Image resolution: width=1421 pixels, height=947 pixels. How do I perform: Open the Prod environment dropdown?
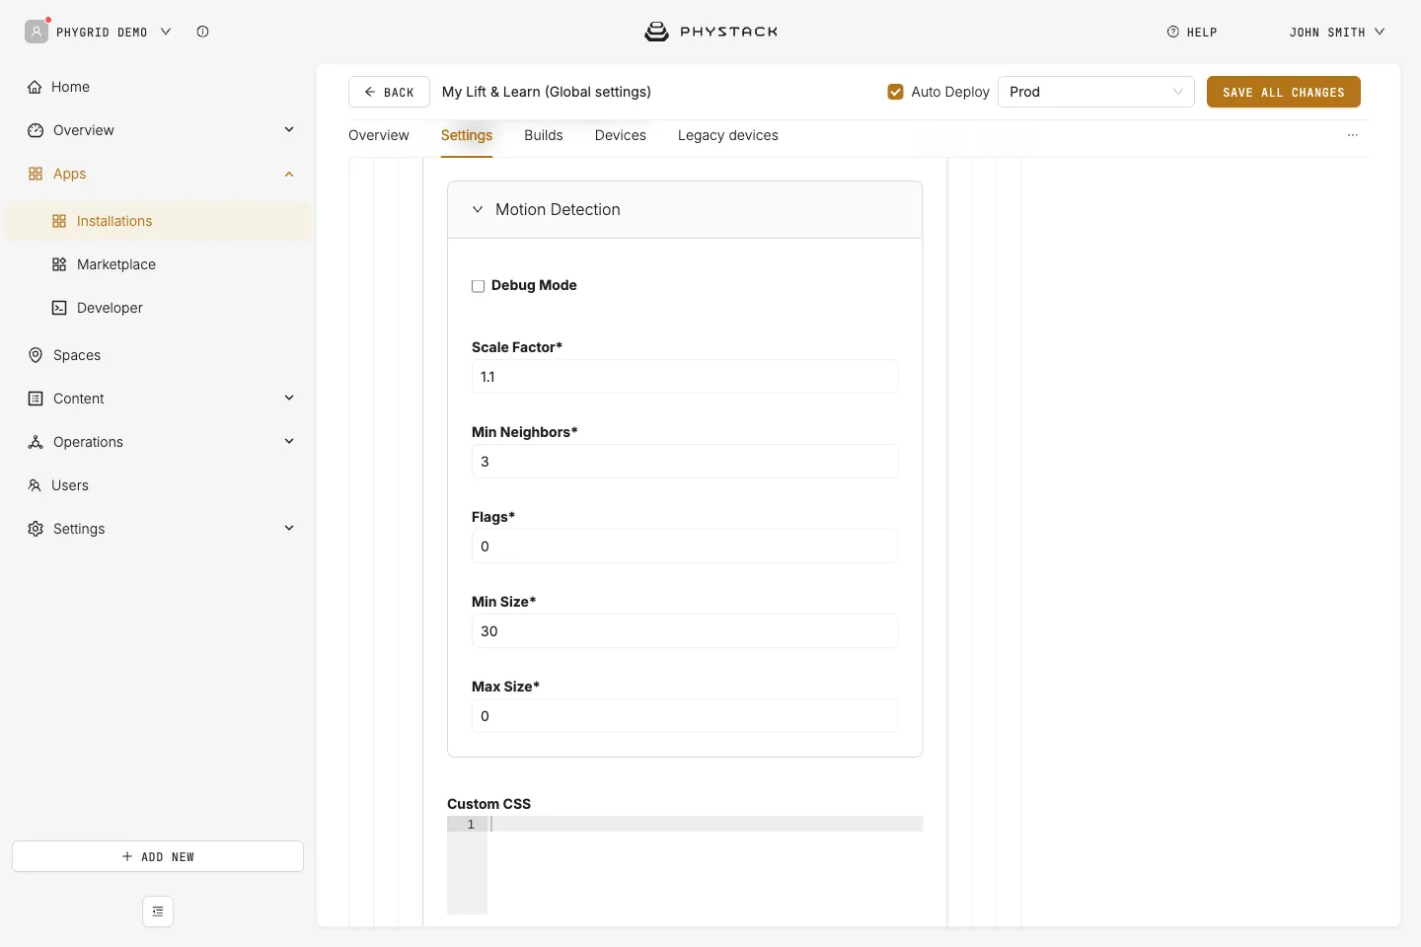tap(1096, 92)
